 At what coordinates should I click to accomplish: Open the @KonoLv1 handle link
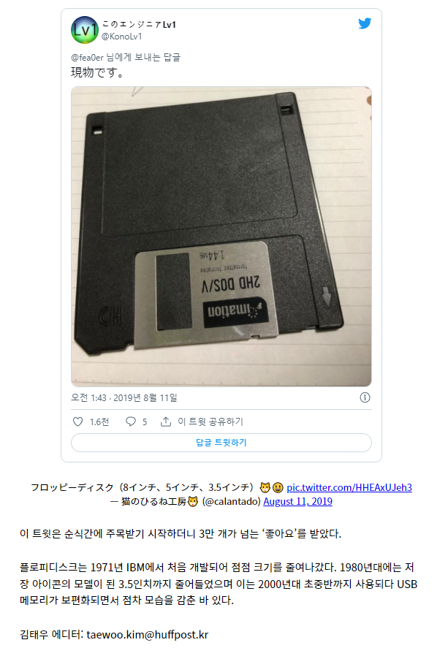click(122, 37)
